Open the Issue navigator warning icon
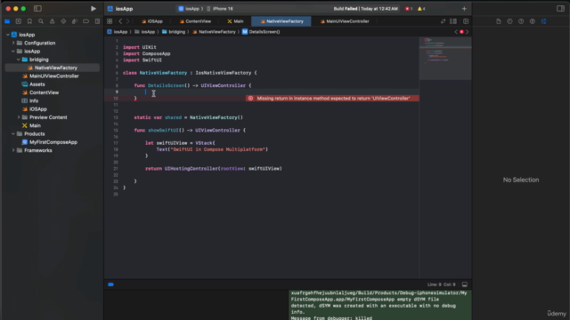The width and height of the screenshot is (570, 320). pos(53,21)
